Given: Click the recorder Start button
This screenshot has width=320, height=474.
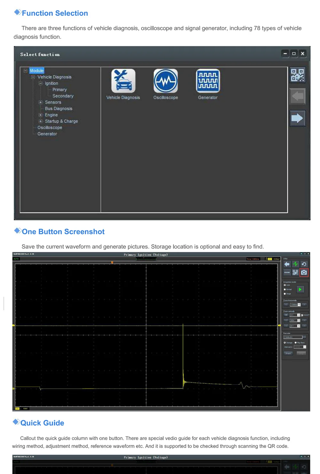Looking at the screenshot, I should (x=288, y=353).
